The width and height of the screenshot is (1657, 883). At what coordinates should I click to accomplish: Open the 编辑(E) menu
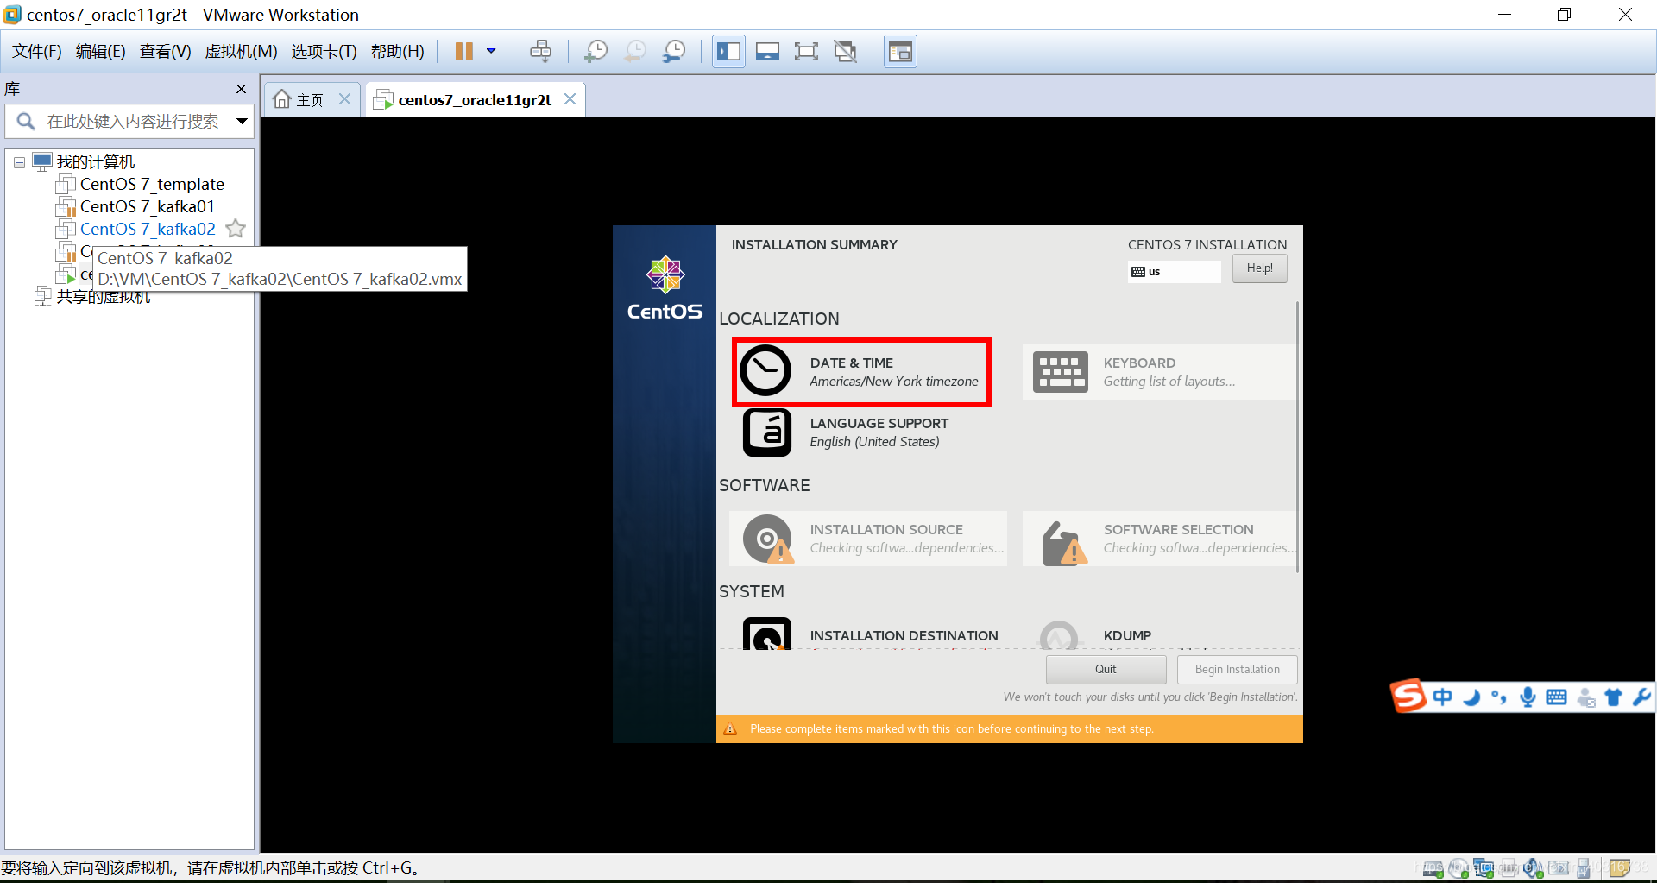[x=101, y=52]
